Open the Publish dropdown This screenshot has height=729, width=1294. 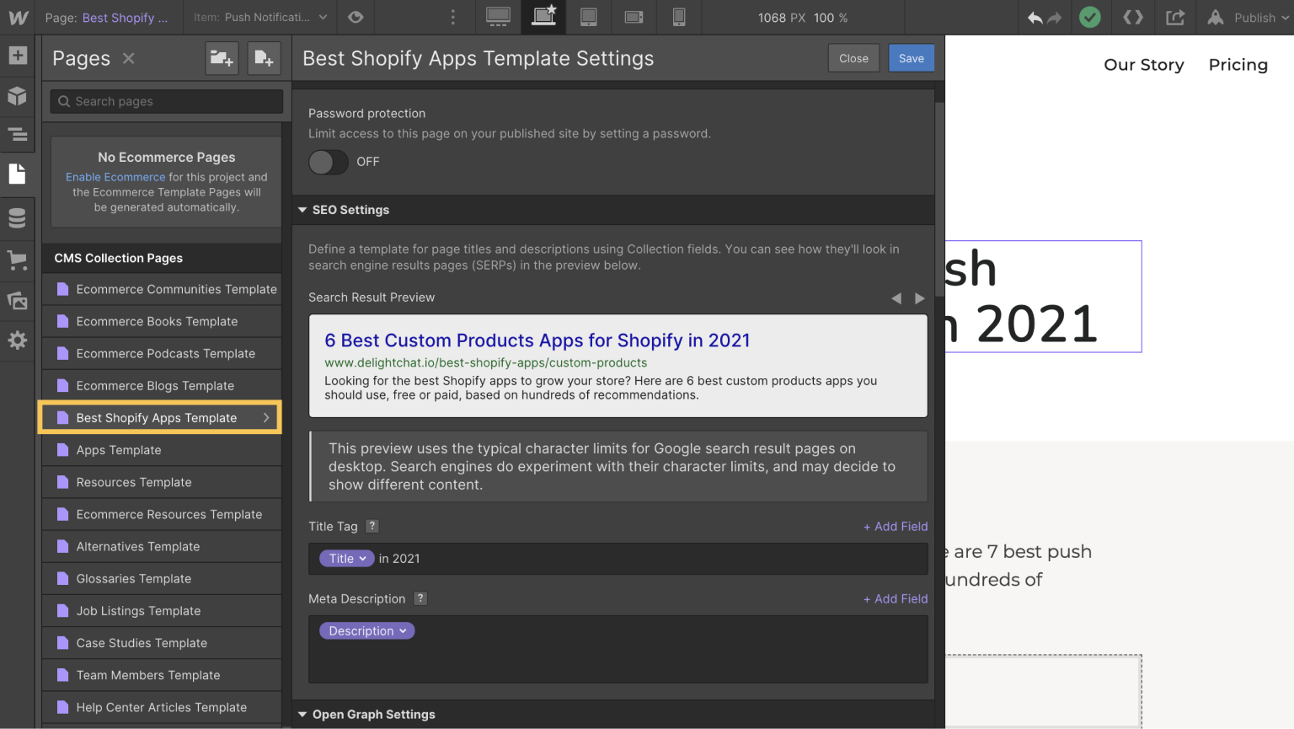[1248, 18]
